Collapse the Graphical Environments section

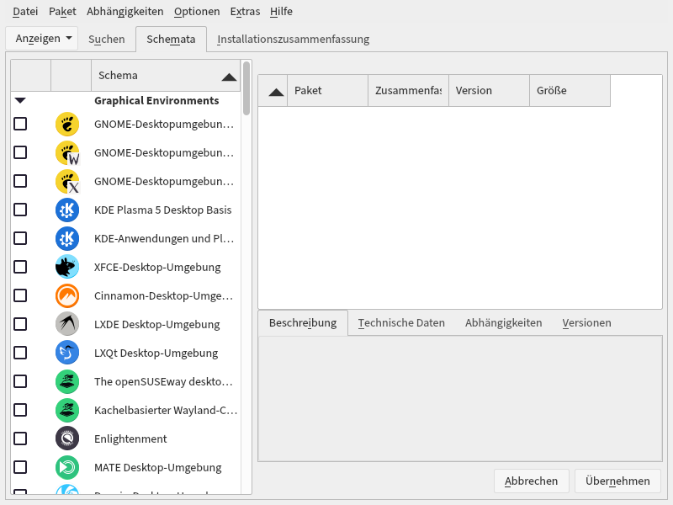tap(19, 100)
